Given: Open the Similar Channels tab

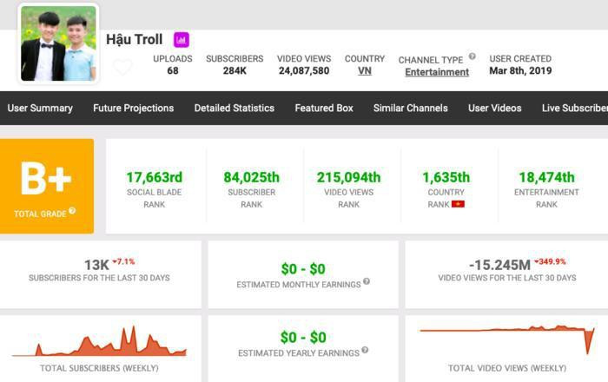Looking at the screenshot, I should pos(410,109).
